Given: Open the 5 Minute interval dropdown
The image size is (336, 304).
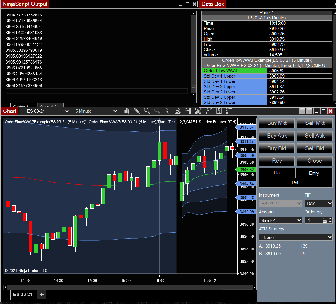Looking at the screenshot, I should 96,111.
